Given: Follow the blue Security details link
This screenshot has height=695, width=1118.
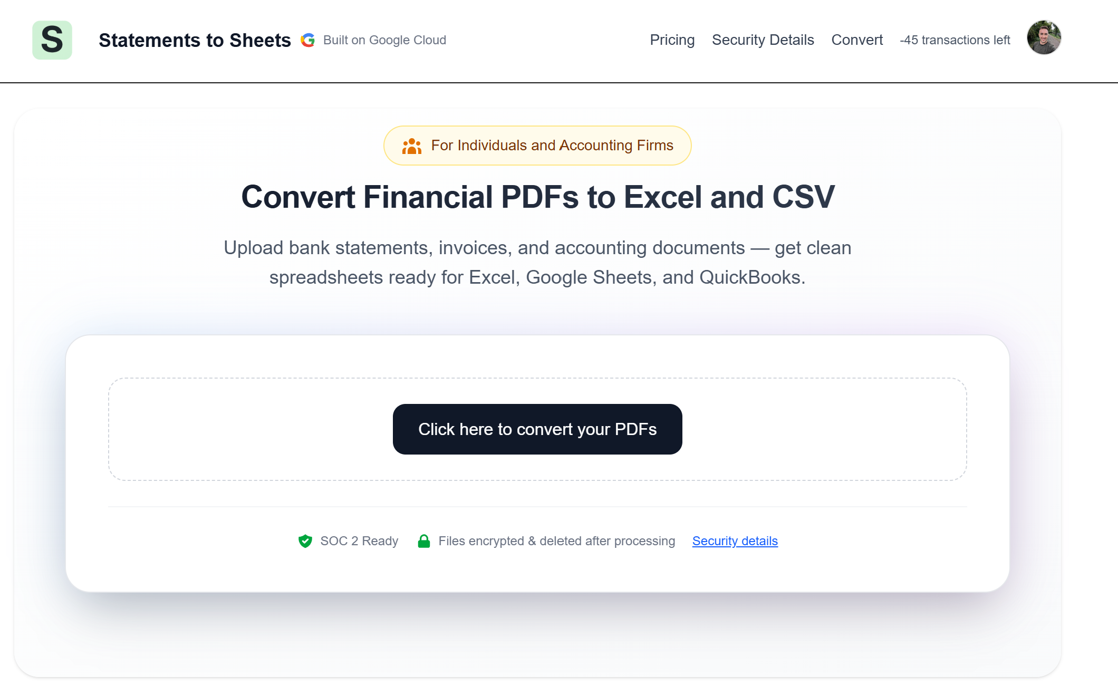Looking at the screenshot, I should tap(735, 541).
